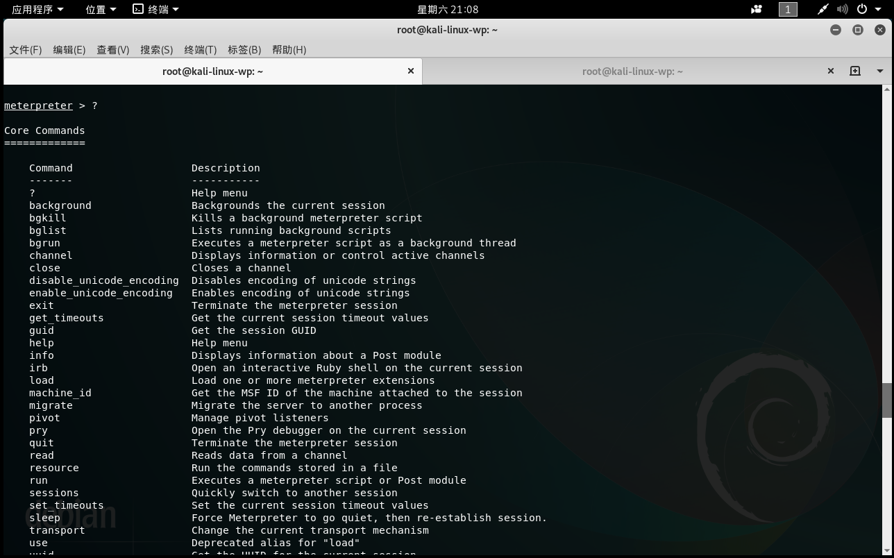The width and height of the screenshot is (894, 558).
Task: Open the 终端 app menu in top bar
Action: [156, 9]
